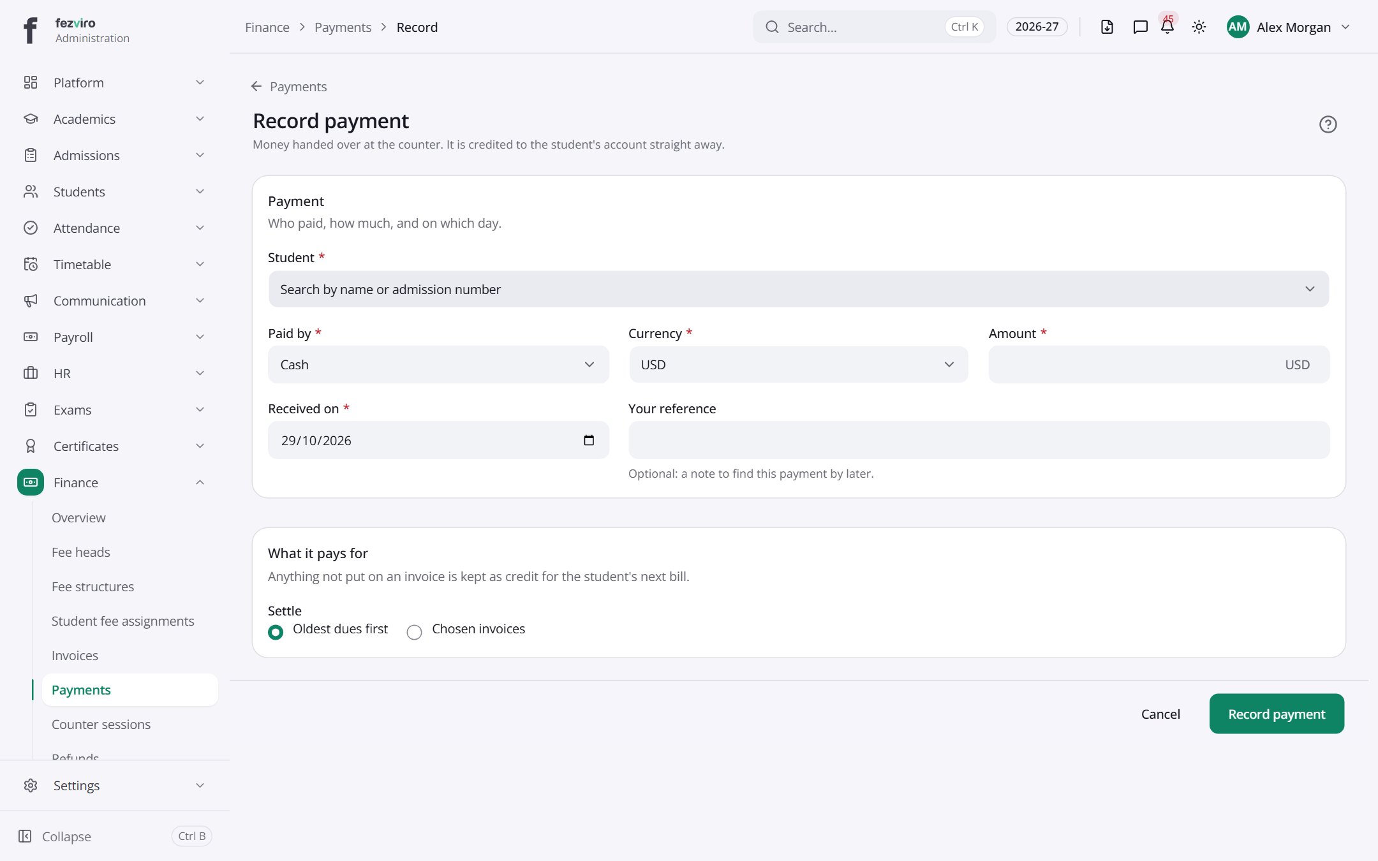Click the Platform grid icon in sidebar

[31, 82]
